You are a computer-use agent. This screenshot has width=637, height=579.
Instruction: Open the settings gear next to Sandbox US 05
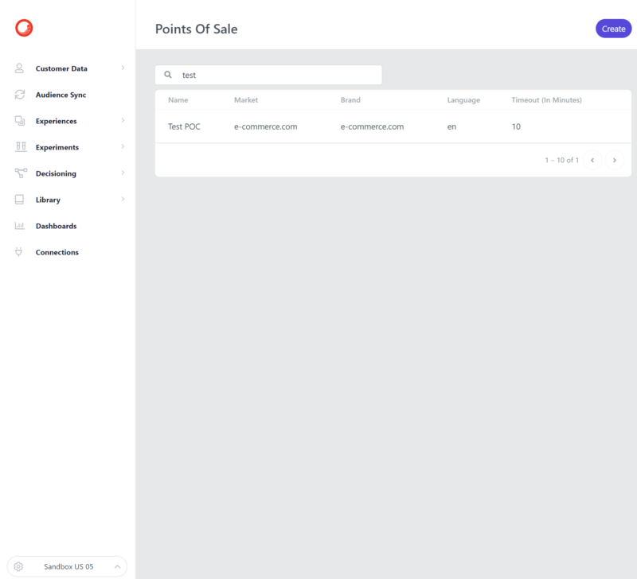(19, 565)
